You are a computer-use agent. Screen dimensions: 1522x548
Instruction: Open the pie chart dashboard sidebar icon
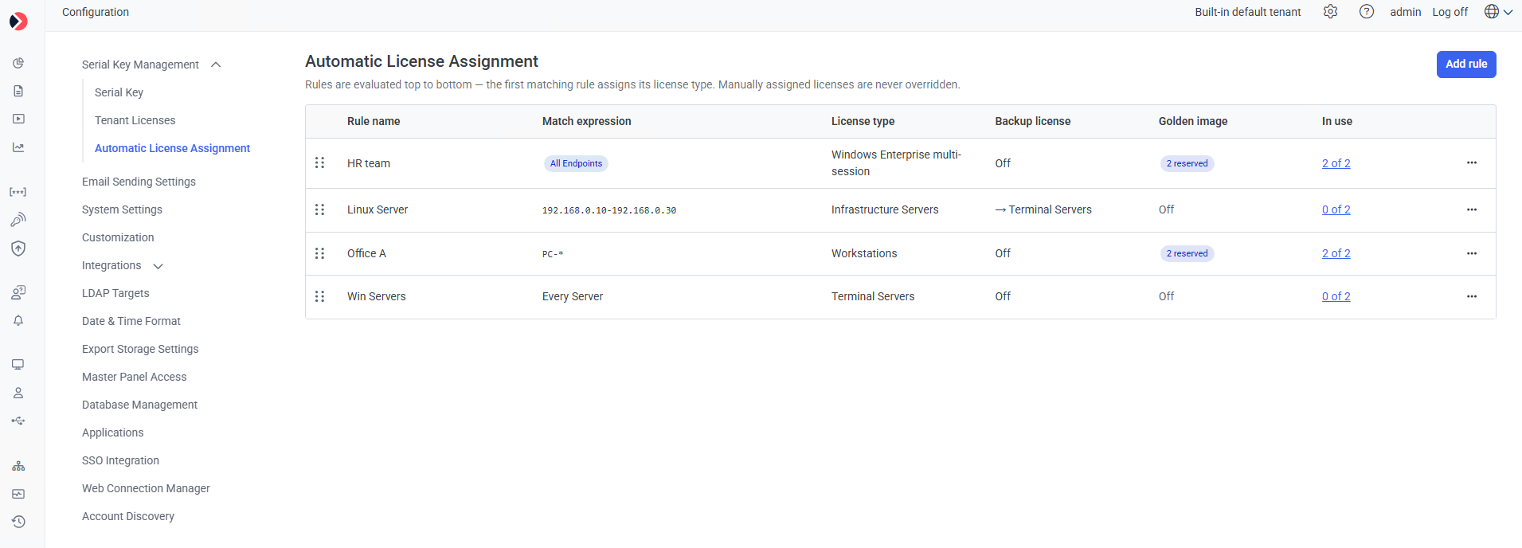[18, 63]
